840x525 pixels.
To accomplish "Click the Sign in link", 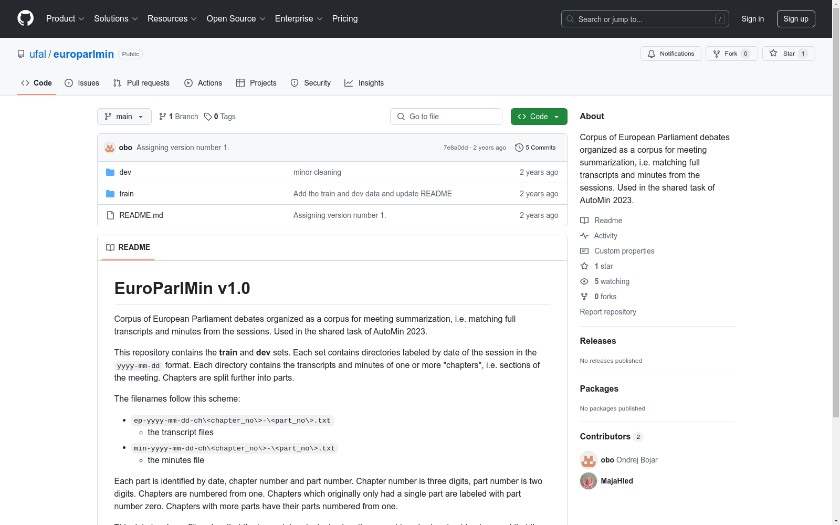I will coord(753,19).
